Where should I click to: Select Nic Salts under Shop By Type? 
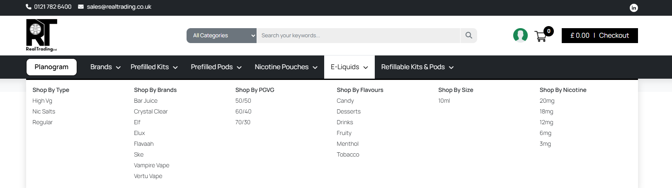(44, 111)
